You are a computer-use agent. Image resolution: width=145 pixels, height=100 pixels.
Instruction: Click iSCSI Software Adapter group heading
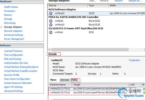pos(62,9)
